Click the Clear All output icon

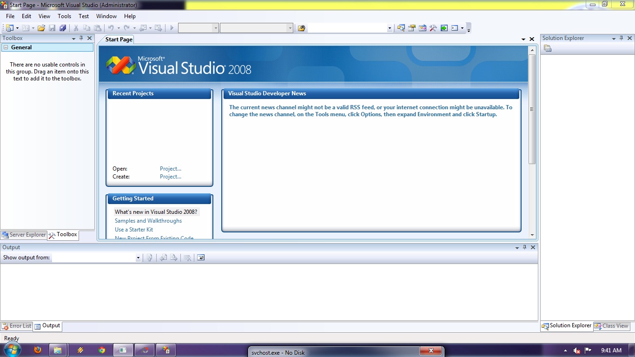(x=187, y=258)
